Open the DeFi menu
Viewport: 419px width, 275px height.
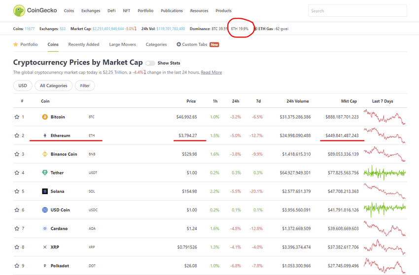point(111,11)
